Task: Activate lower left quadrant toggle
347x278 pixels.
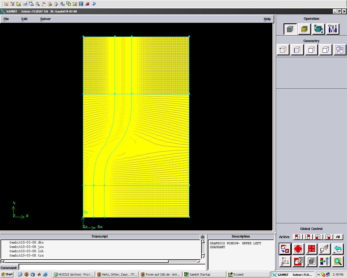Action: 318,237
